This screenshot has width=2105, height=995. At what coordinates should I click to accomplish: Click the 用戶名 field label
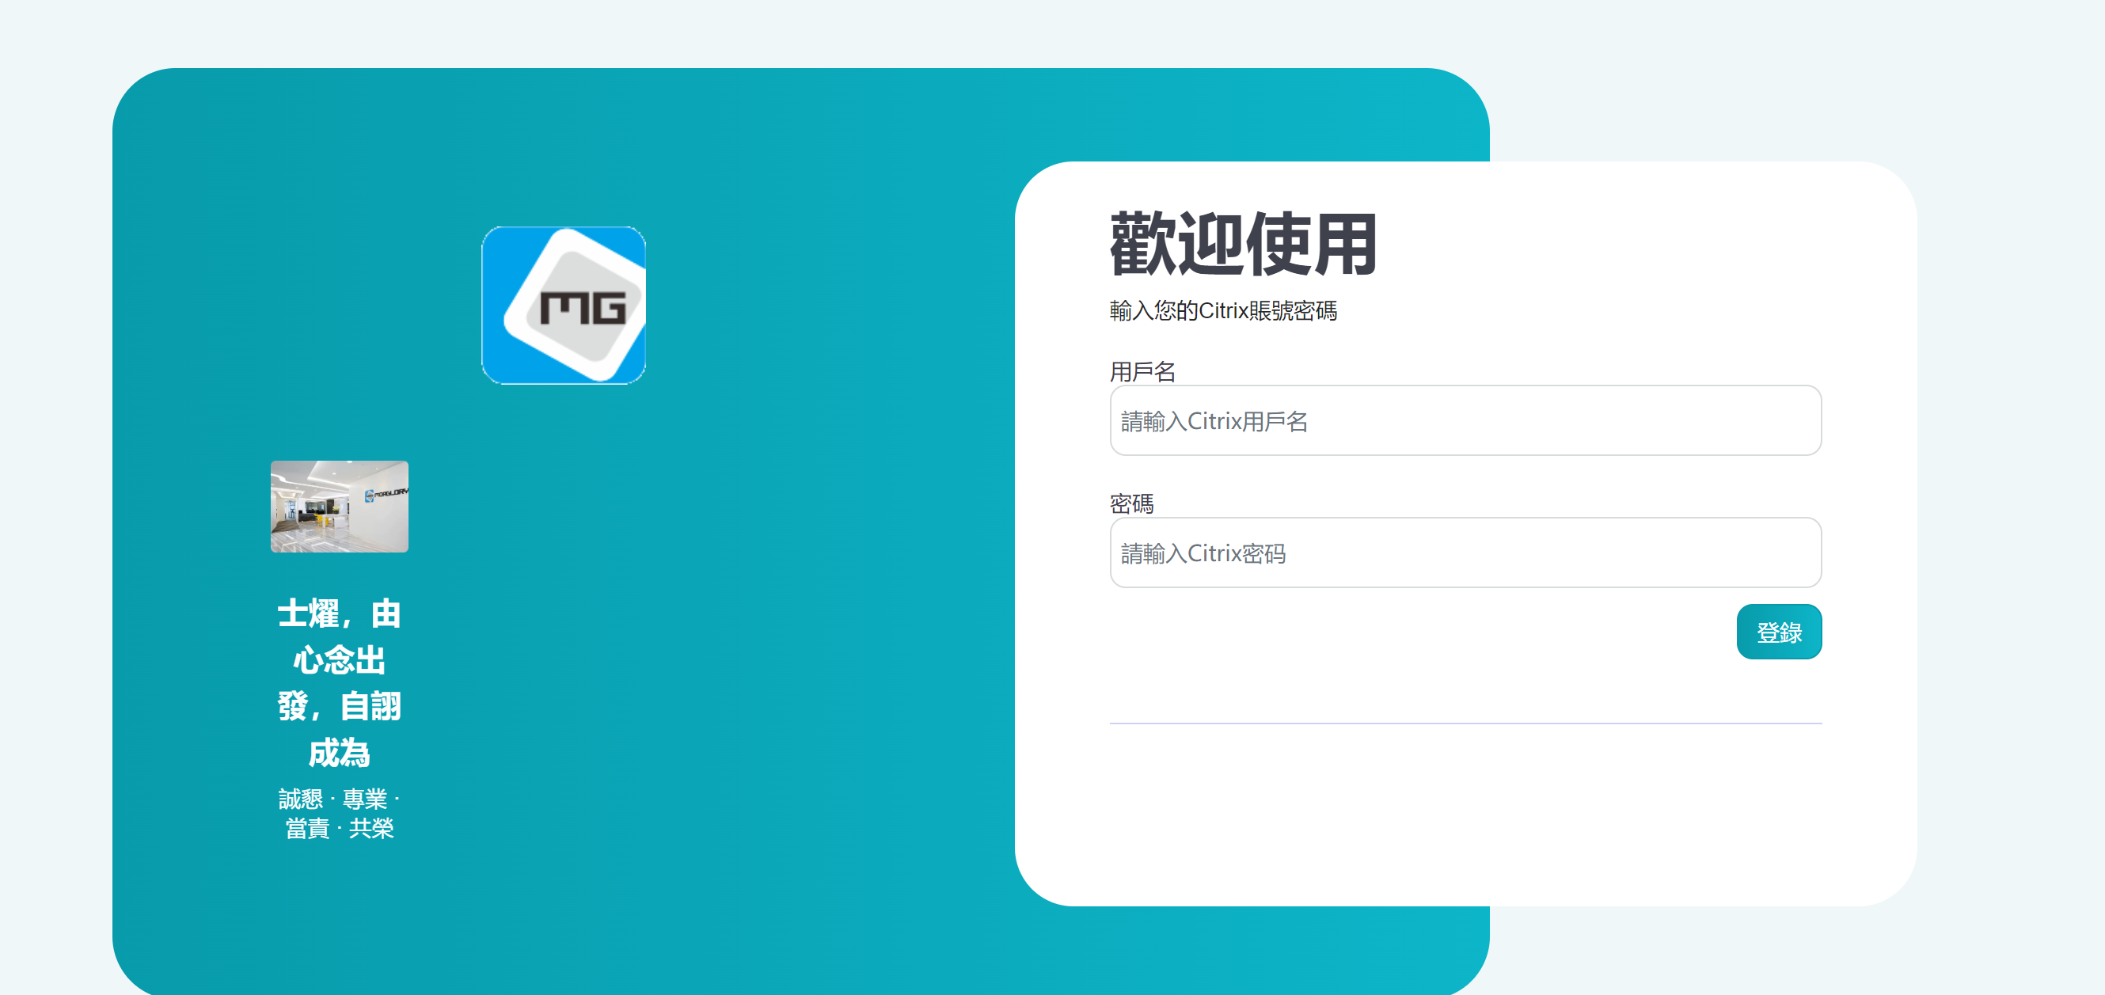[x=1142, y=372]
